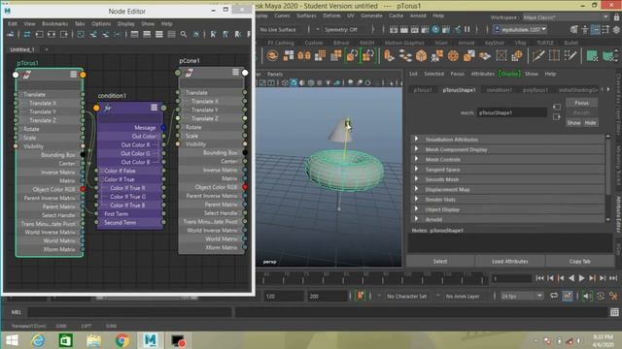Click the condition1 Message blue port
This screenshot has height=349, width=622.
(x=163, y=127)
